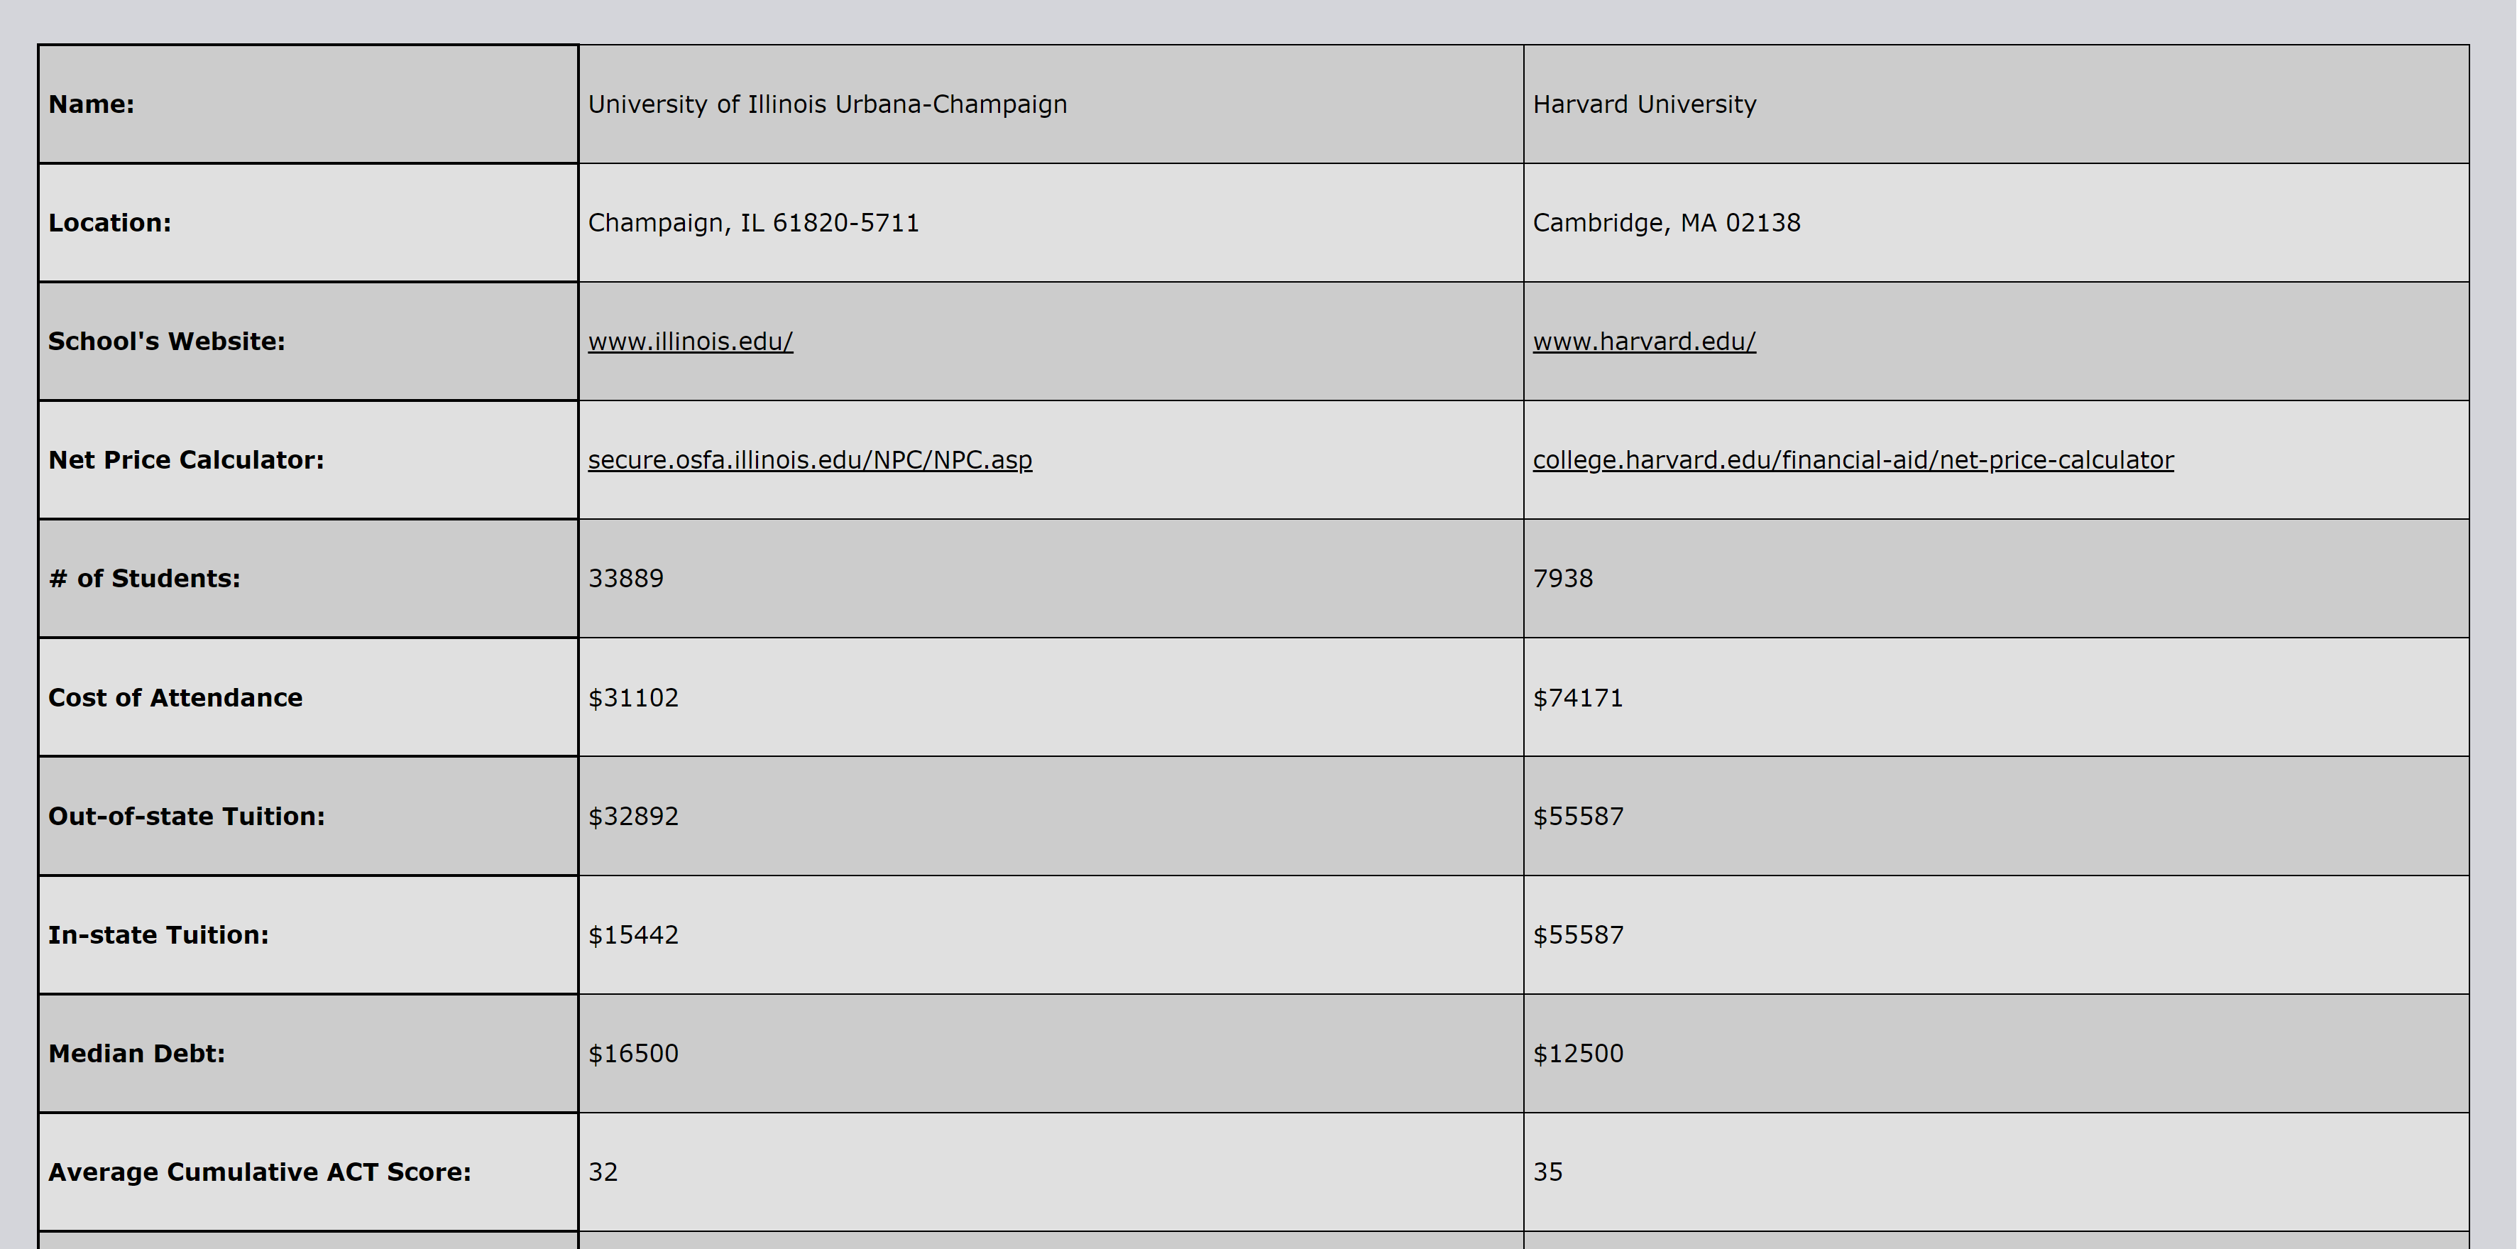Click the $31102 cost of attendance

pyautogui.click(x=632, y=698)
